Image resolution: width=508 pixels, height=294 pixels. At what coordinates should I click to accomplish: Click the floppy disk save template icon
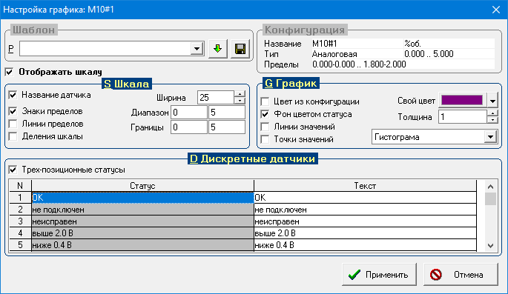pyautogui.click(x=240, y=49)
